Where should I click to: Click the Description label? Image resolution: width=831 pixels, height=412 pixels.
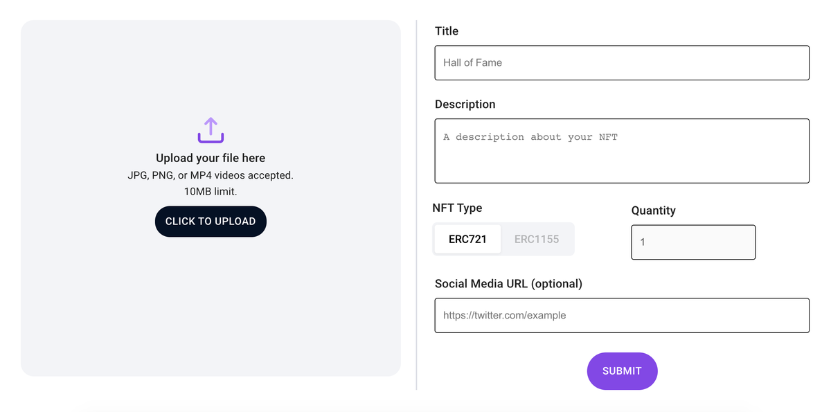click(x=465, y=105)
